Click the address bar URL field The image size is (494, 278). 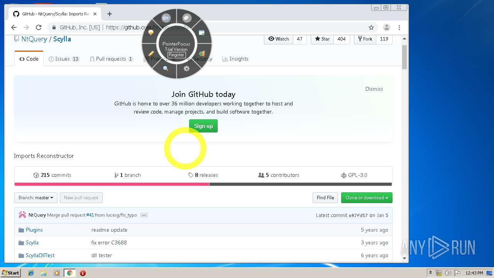208,27
